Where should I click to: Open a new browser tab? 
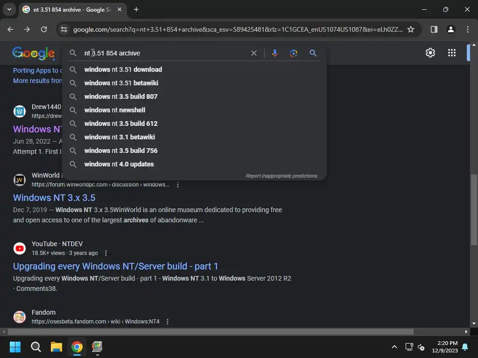click(136, 9)
